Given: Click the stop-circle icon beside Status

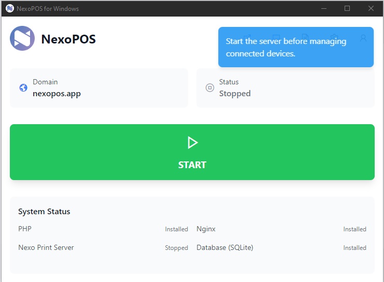Looking at the screenshot, I should tap(210, 87).
